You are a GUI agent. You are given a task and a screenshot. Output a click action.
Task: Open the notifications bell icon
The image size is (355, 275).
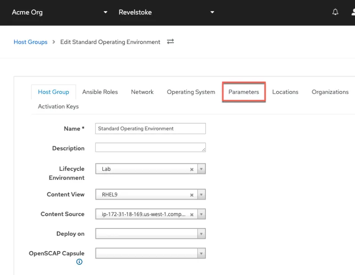[335, 12]
